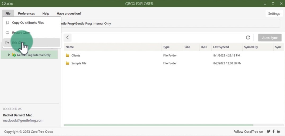Click the Gentle Frog Internal Only folder icon
The height and width of the screenshot is (136, 285).
(14, 55)
